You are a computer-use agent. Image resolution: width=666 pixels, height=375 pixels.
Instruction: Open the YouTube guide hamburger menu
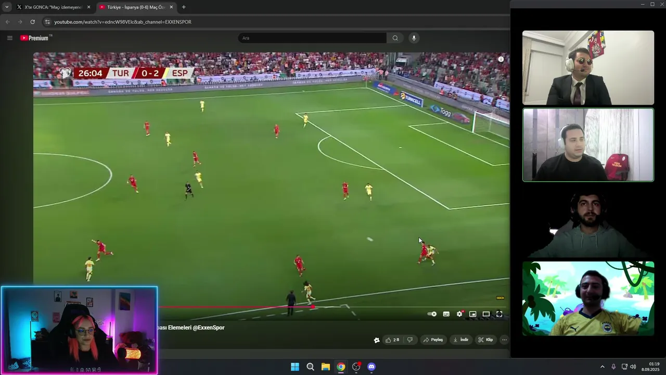pos(9,38)
